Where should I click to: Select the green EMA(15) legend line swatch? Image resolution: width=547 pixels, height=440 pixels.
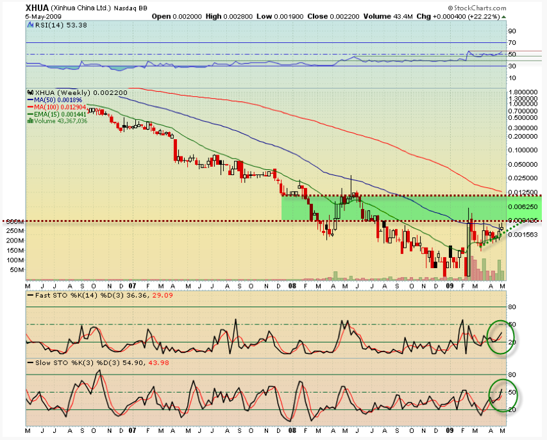point(31,114)
